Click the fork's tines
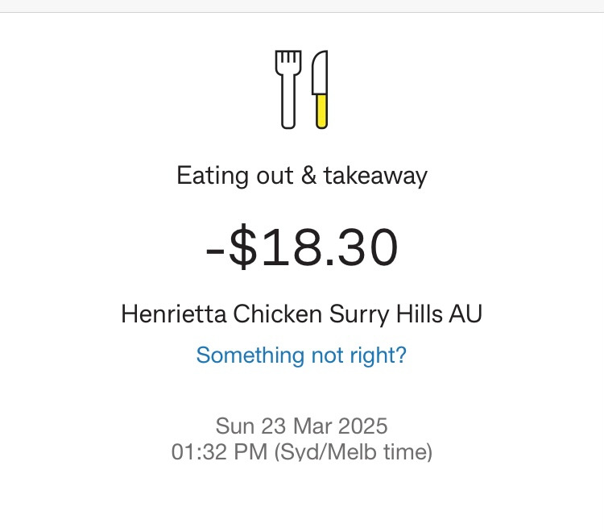 [288, 60]
